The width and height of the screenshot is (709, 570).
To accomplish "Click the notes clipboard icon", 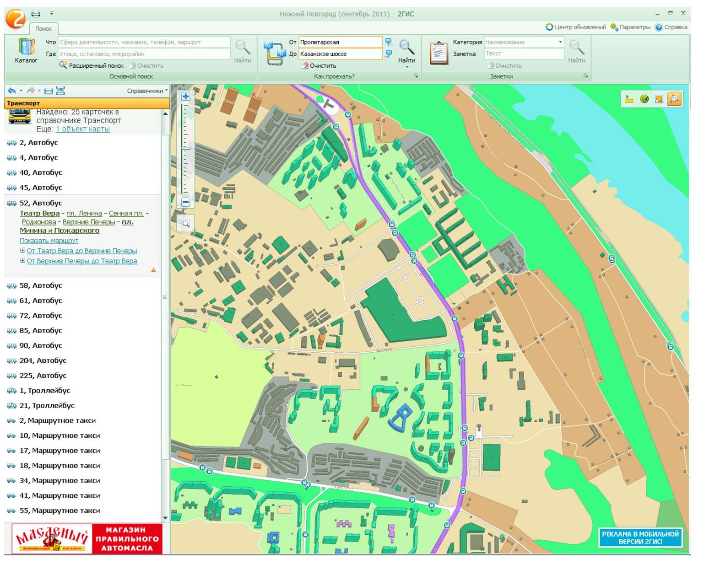I will [438, 53].
